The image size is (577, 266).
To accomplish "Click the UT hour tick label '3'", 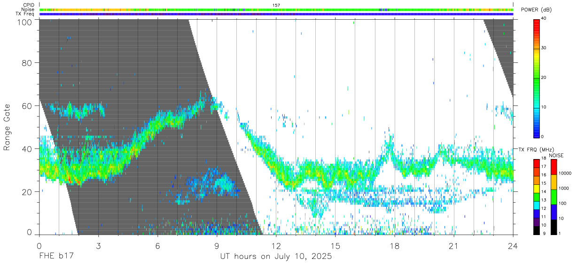I will pyautogui.click(x=99, y=245).
